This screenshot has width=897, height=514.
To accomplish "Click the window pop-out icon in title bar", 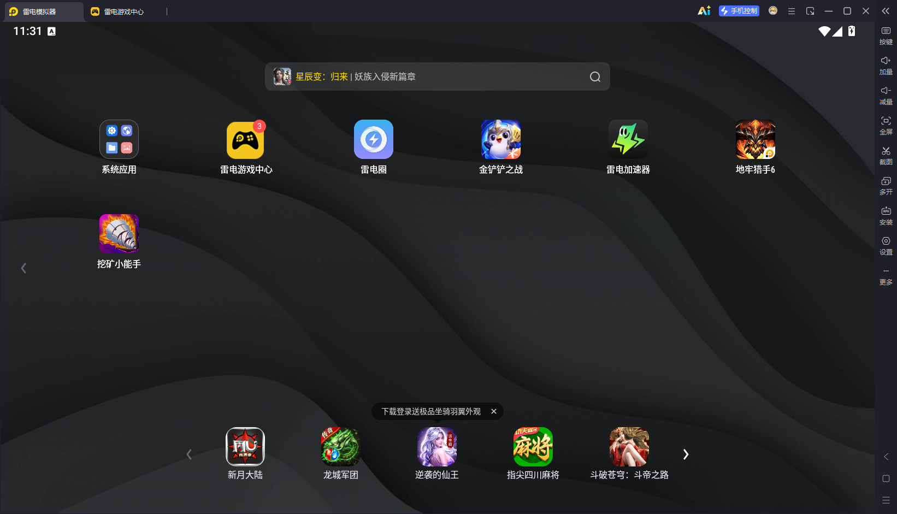I will tap(810, 11).
